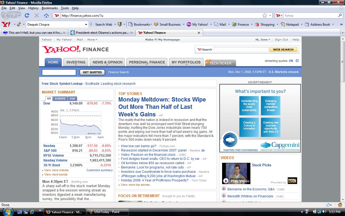Click the Yahoo toolbar pencil icon
Viewport: 345px width, 216px height.
tap(19, 24)
